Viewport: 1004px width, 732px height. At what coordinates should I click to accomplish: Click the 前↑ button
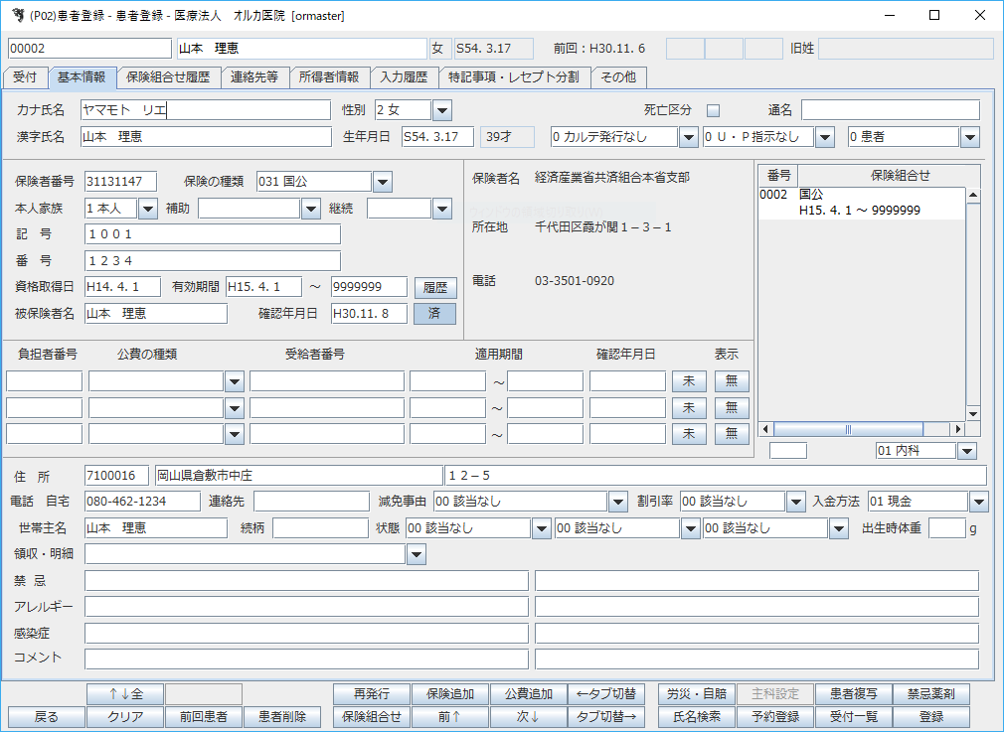pos(450,717)
